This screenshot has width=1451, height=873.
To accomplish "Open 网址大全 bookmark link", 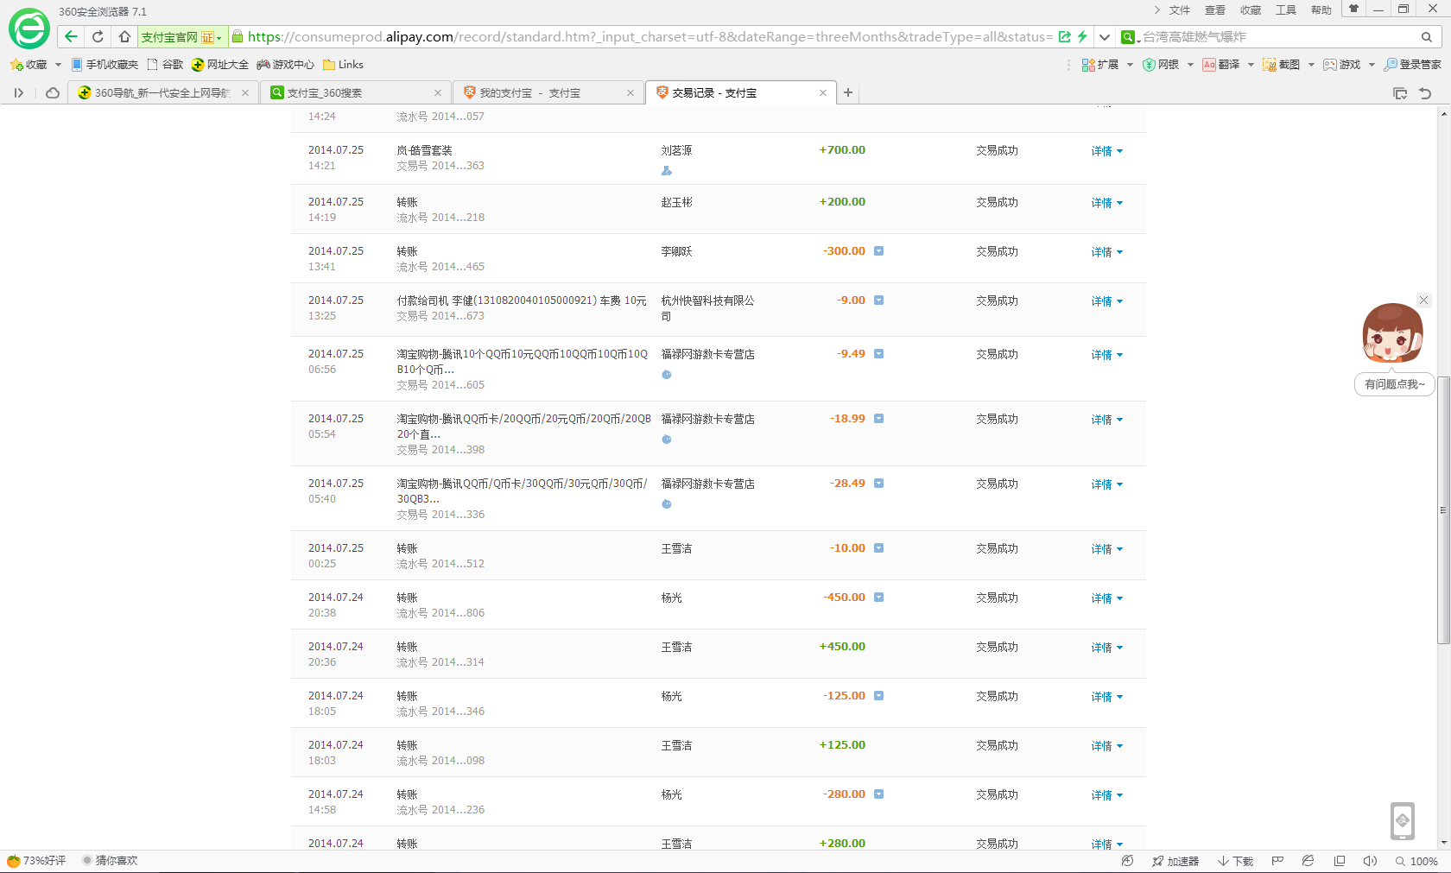I will (x=220, y=65).
